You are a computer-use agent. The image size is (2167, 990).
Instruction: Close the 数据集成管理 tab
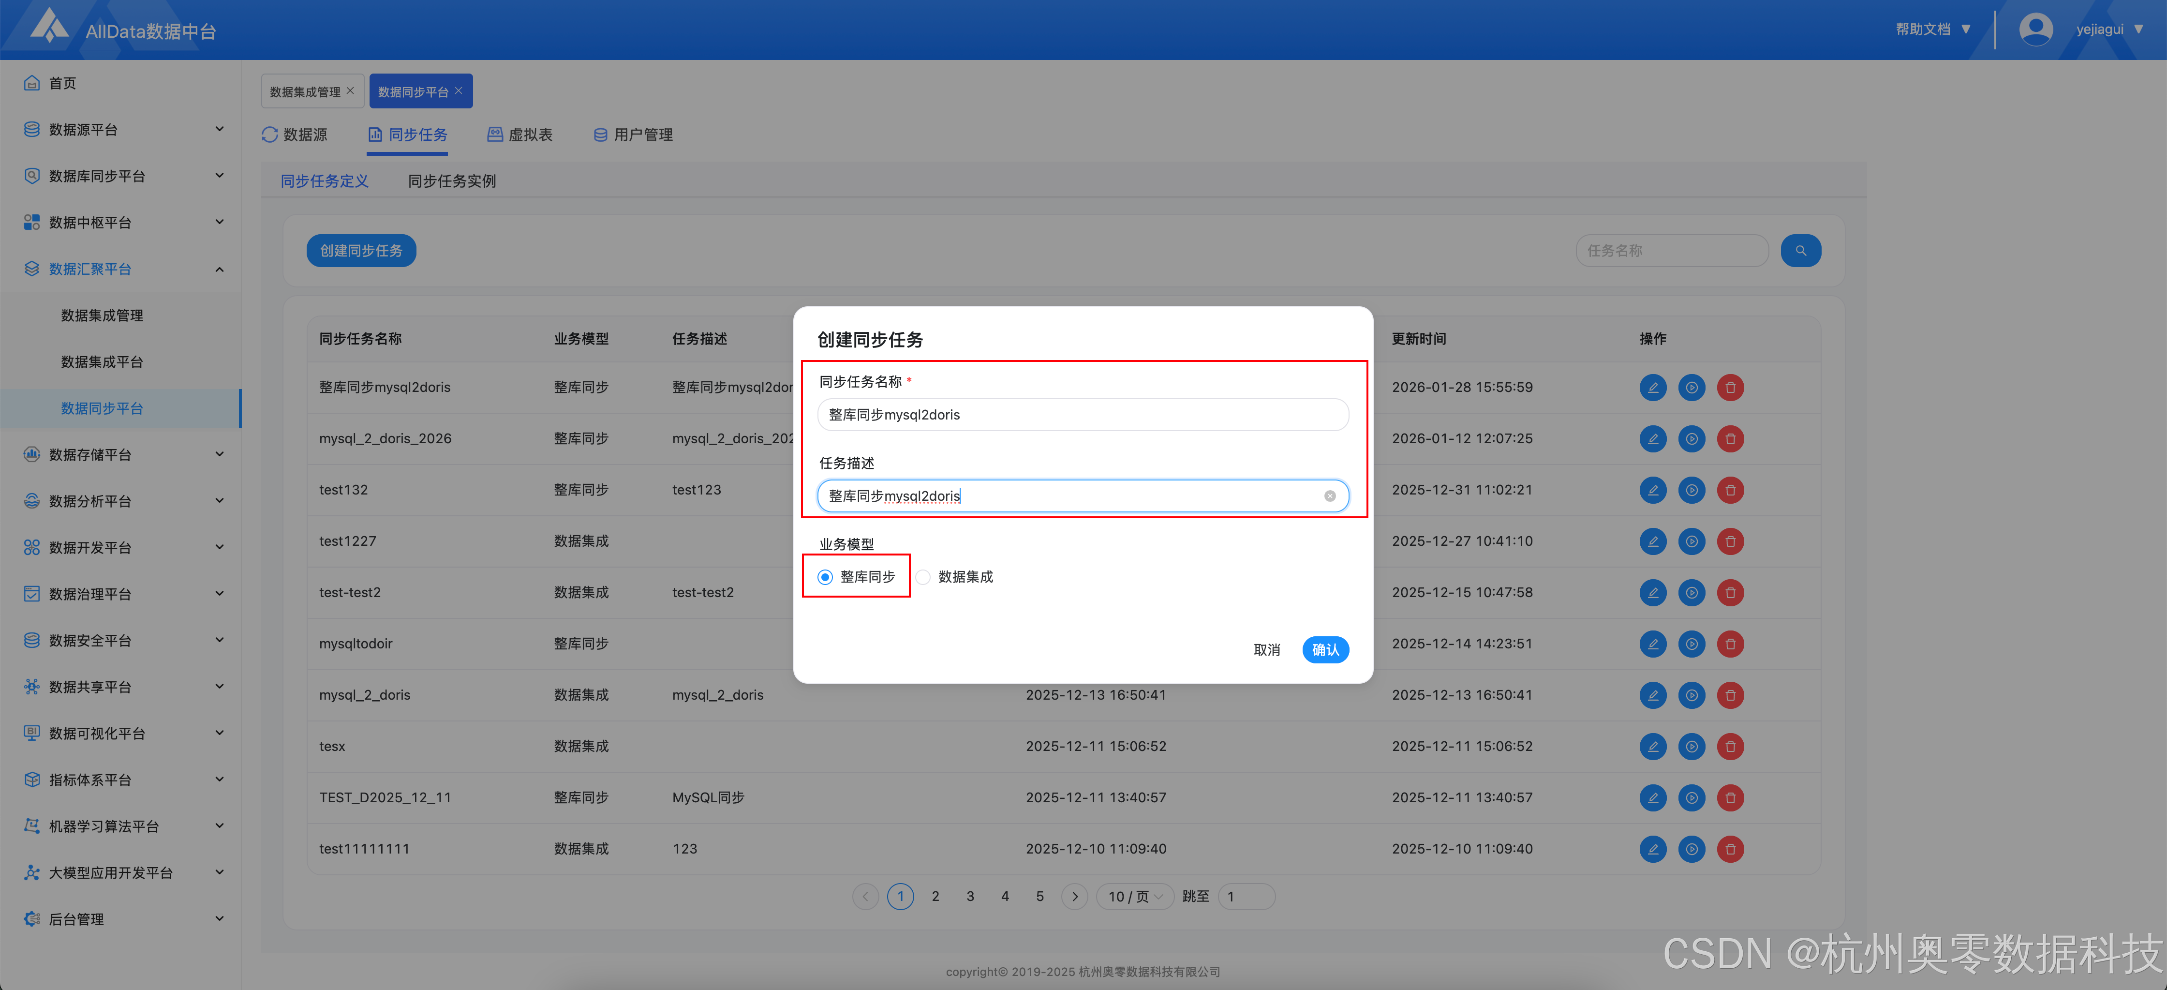351,91
